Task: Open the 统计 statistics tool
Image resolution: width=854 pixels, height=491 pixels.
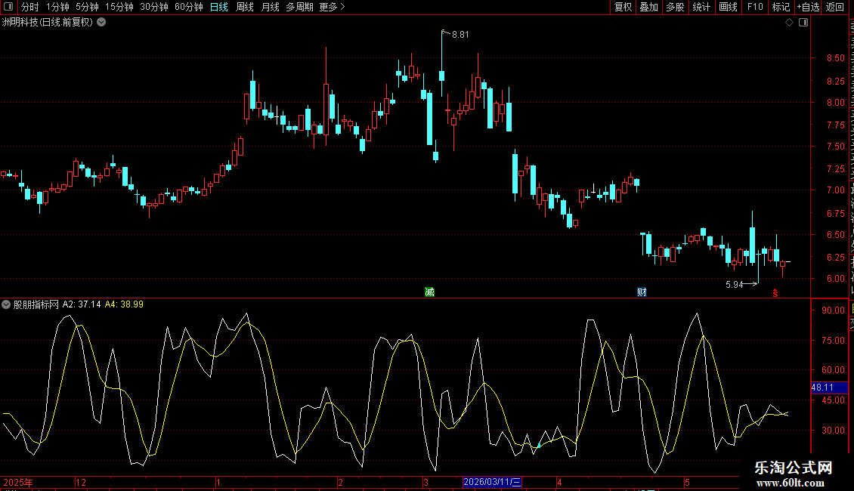Action: click(701, 7)
